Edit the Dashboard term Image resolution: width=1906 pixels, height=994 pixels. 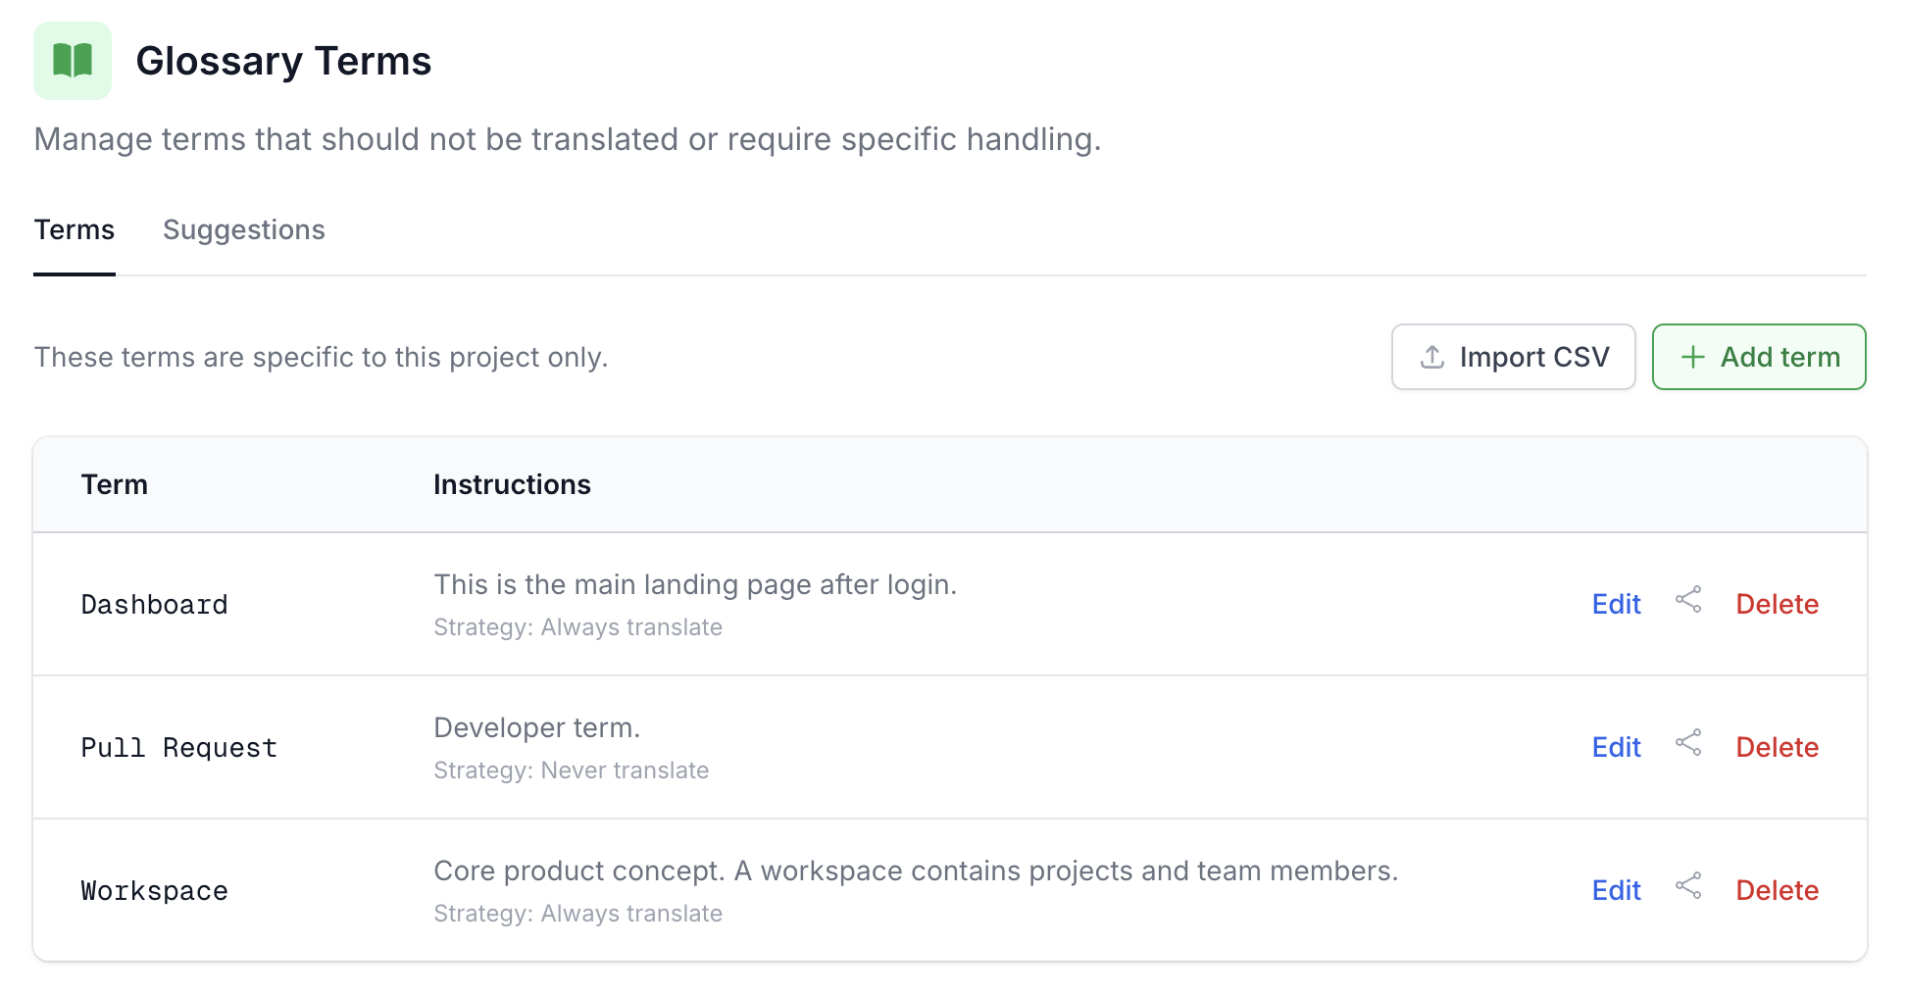point(1615,604)
